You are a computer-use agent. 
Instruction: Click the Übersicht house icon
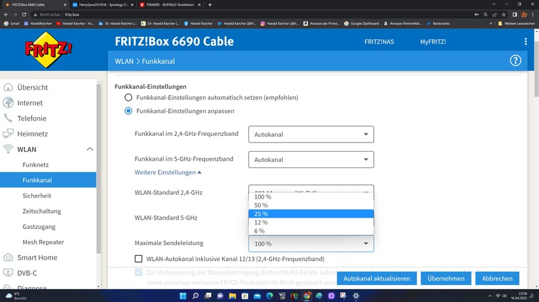tap(8, 87)
